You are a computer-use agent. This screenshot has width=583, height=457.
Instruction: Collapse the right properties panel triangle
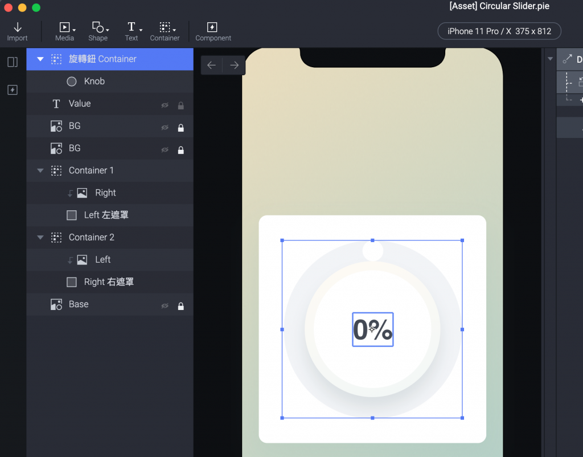coord(551,59)
